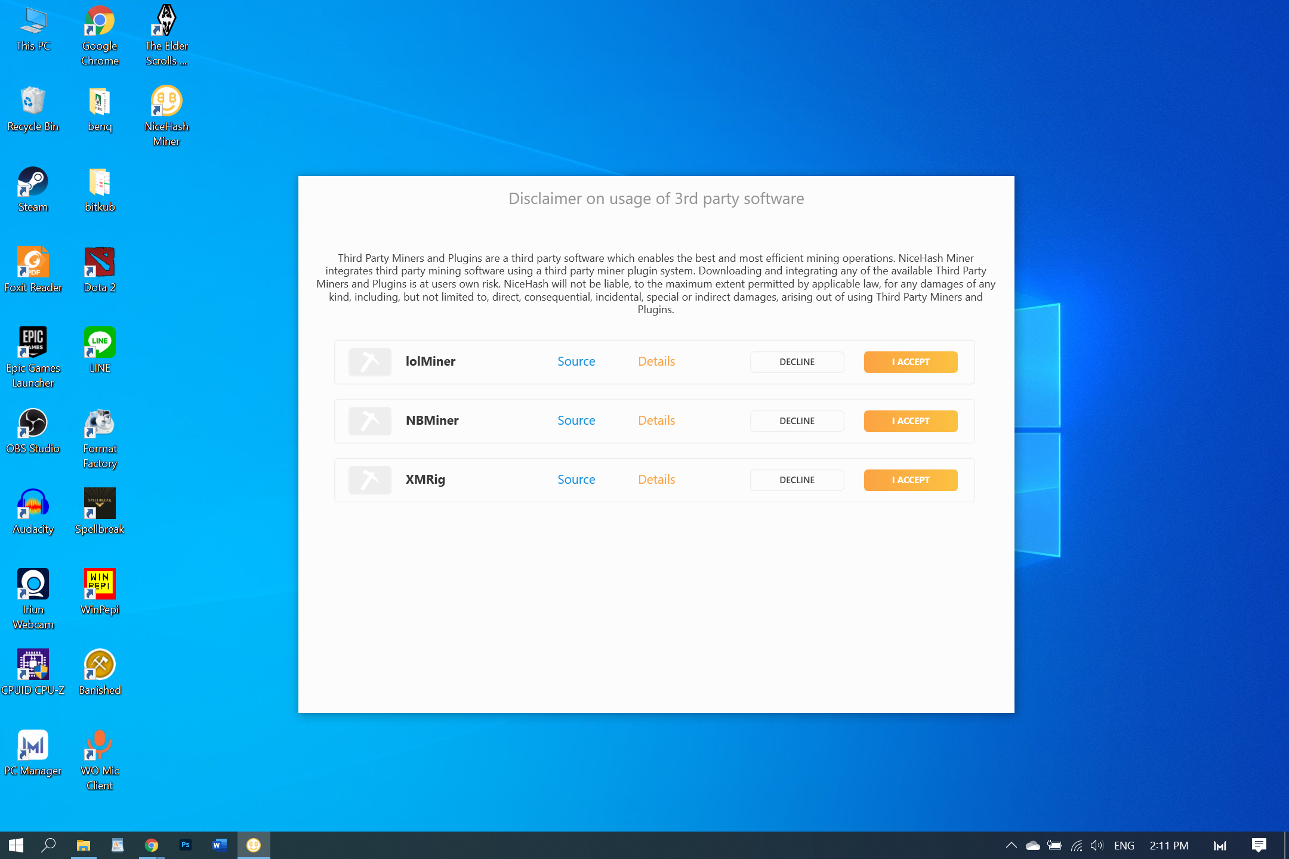Open the Wi-Fi network tray icon
The width and height of the screenshot is (1289, 859).
point(1076,845)
